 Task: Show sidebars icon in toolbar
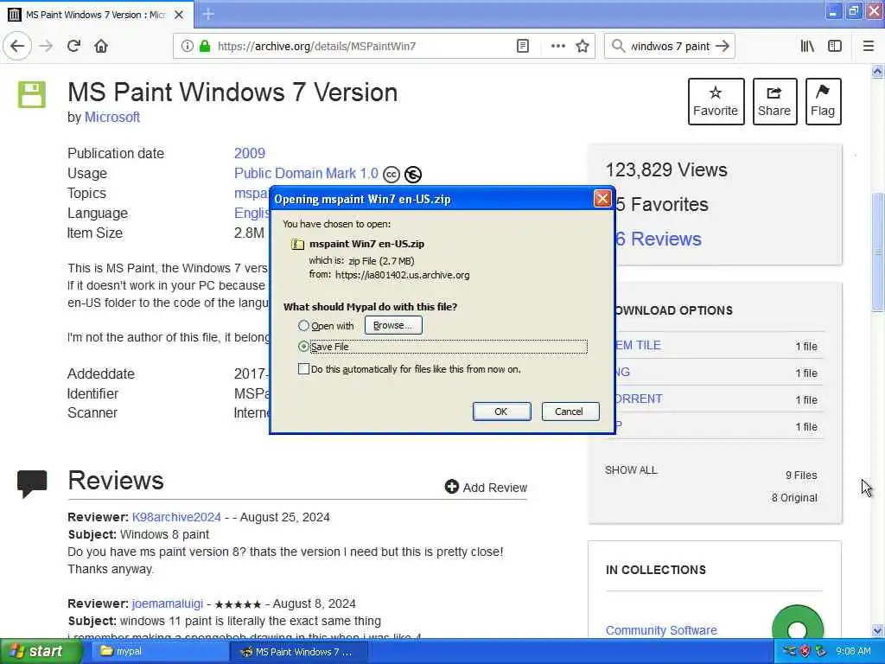click(835, 47)
